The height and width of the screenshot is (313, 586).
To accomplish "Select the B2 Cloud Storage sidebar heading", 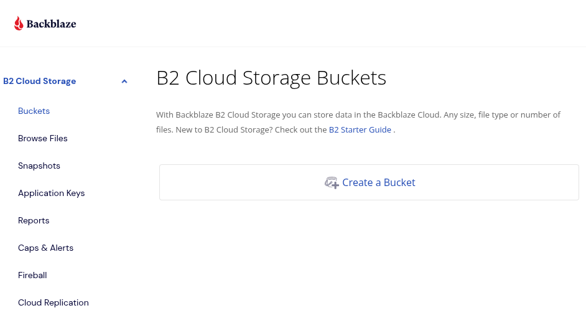I will [x=40, y=81].
